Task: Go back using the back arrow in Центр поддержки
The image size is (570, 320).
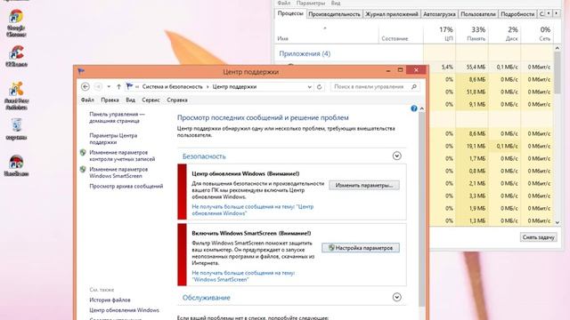Action: tap(85, 87)
